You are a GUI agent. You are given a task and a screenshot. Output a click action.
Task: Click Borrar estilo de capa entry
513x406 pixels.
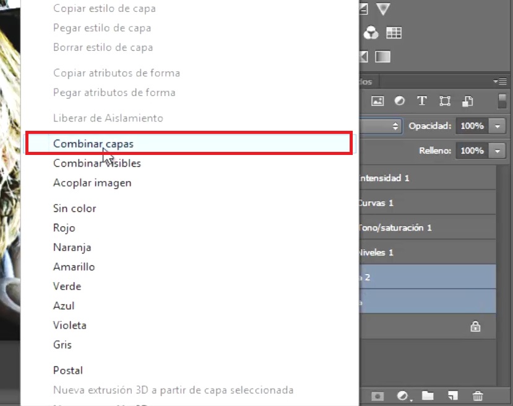tap(103, 48)
